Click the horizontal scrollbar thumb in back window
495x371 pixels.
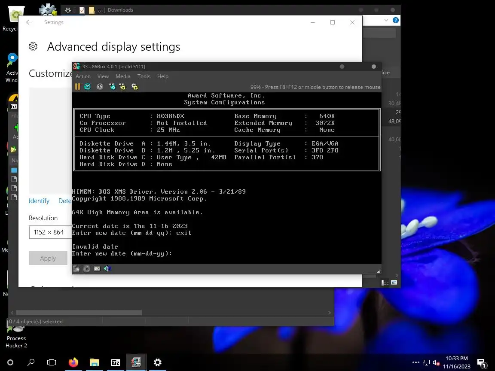tap(79, 313)
